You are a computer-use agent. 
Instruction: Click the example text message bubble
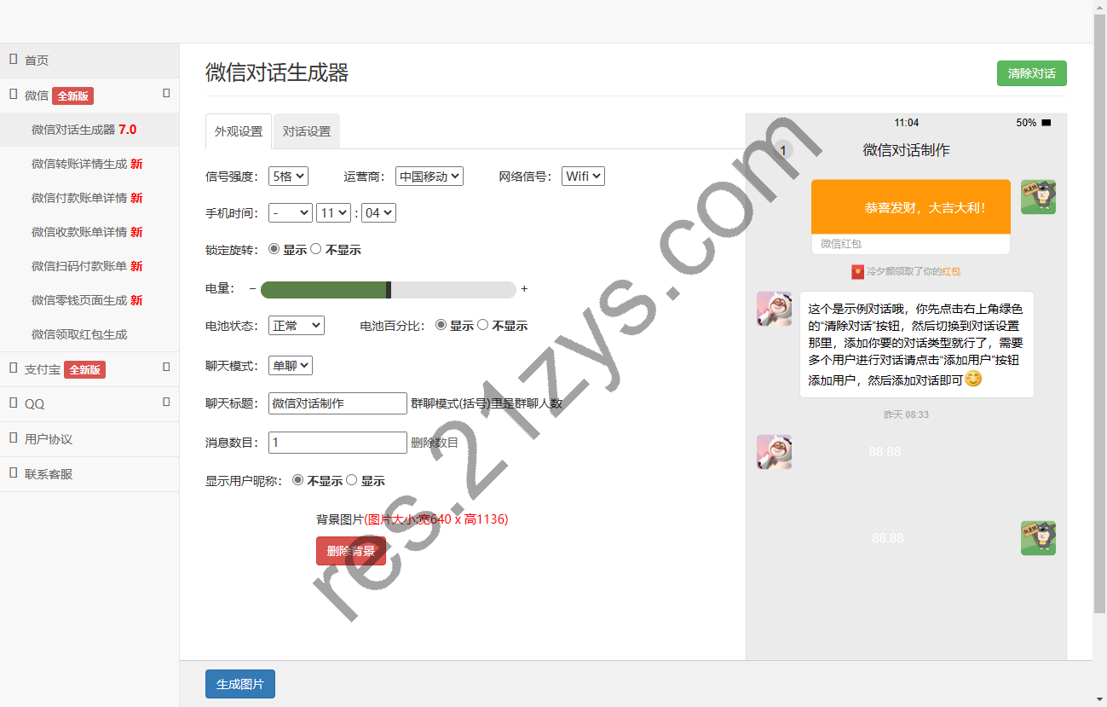(916, 345)
